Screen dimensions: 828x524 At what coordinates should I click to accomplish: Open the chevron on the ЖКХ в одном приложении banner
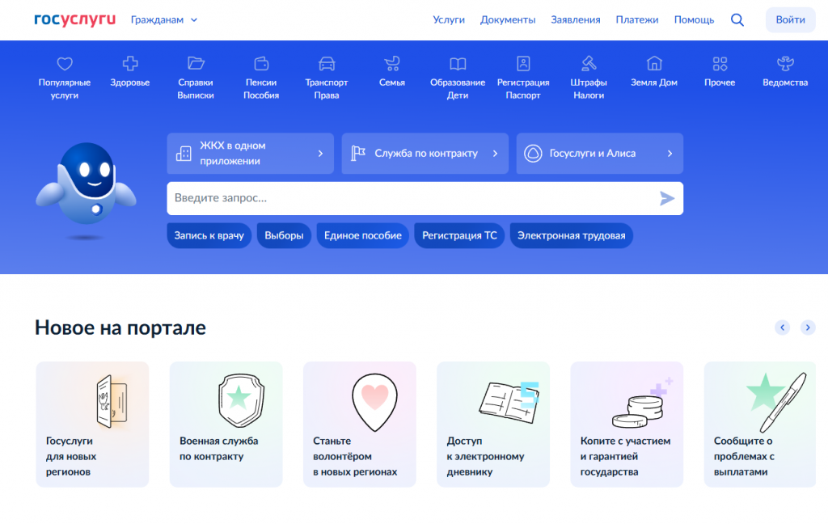click(x=320, y=153)
